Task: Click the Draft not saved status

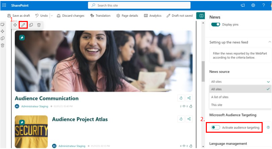Action: [179, 16]
